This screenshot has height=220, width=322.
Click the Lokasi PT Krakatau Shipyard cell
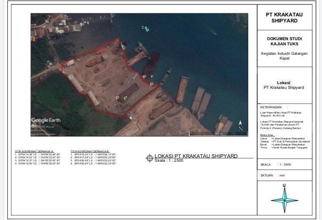(284, 85)
